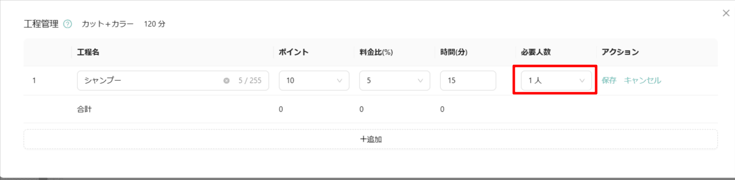Click the カット+カラー menu name text
The width and height of the screenshot is (735, 180).
[108, 24]
